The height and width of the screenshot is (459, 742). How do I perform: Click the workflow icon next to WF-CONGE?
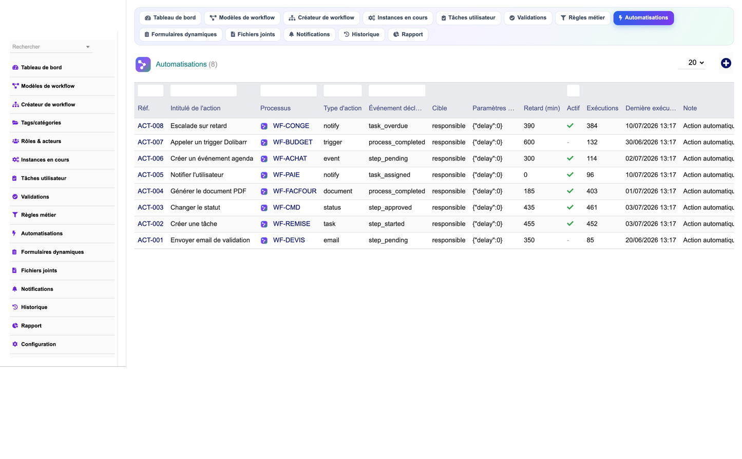[x=264, y=126]
